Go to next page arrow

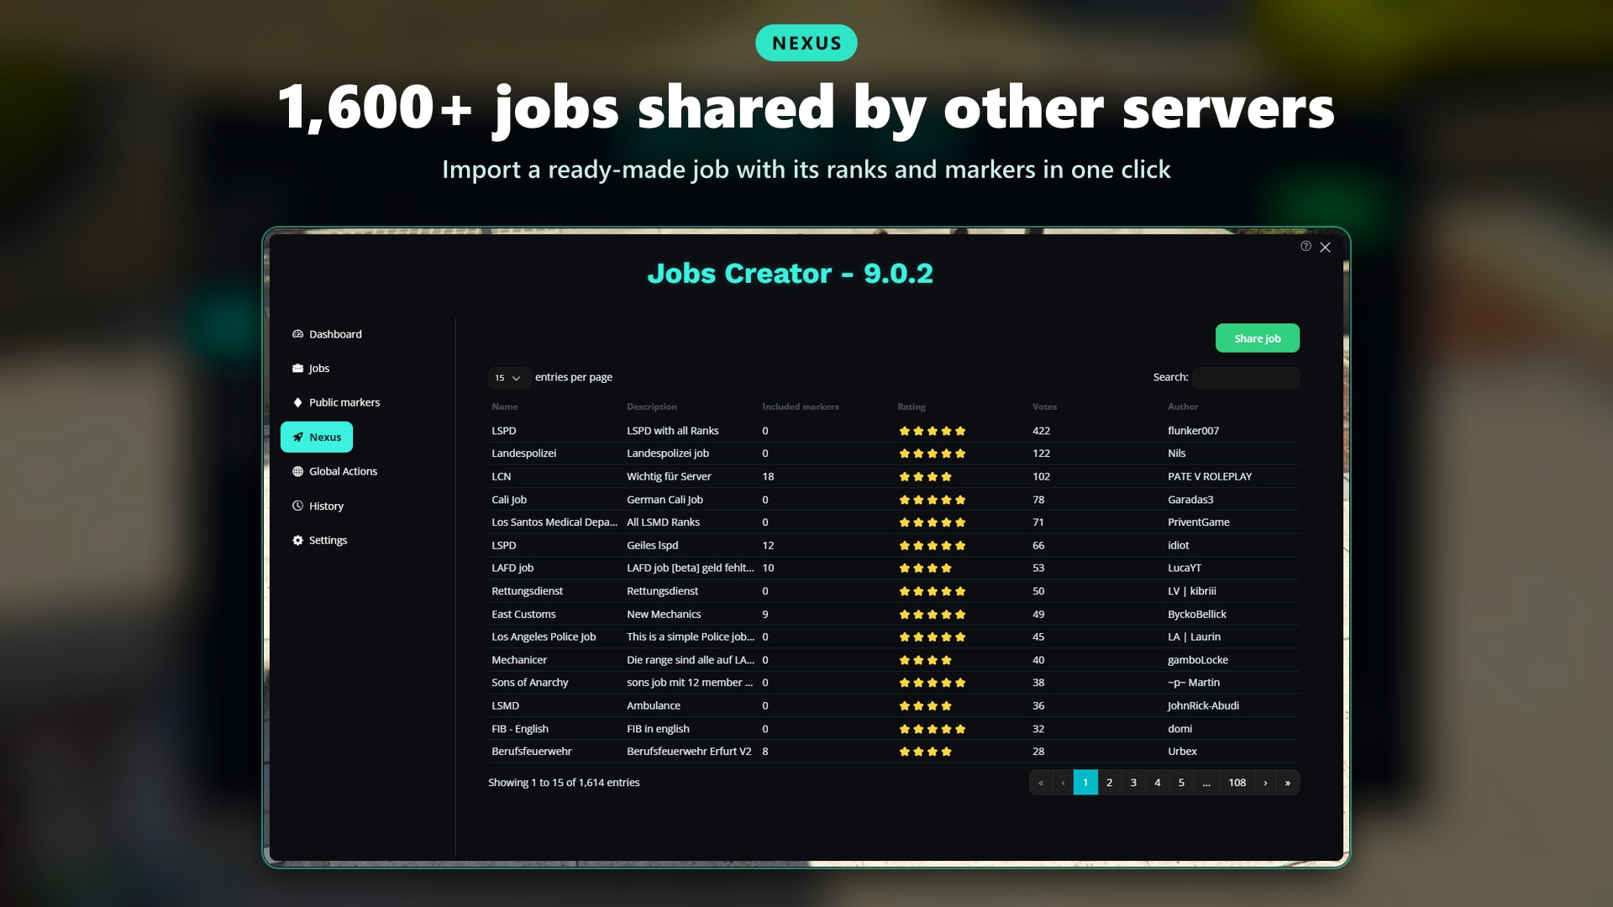1265,783
